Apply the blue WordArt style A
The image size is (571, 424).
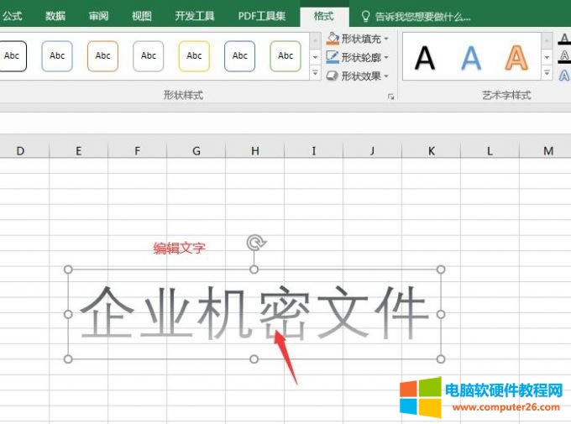(x=471, y=58)
